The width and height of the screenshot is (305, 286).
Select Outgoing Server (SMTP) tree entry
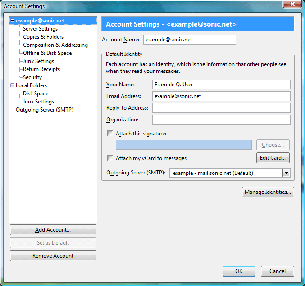45,110
